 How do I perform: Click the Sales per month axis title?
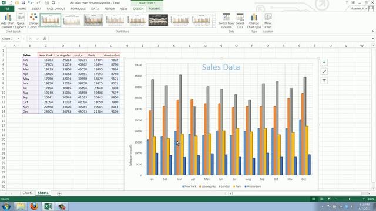click(x=130, y=155)
